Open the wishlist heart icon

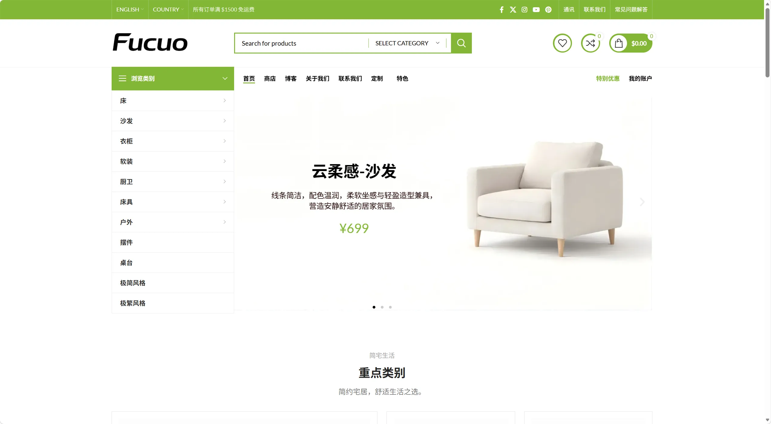(x=562, y=43)
